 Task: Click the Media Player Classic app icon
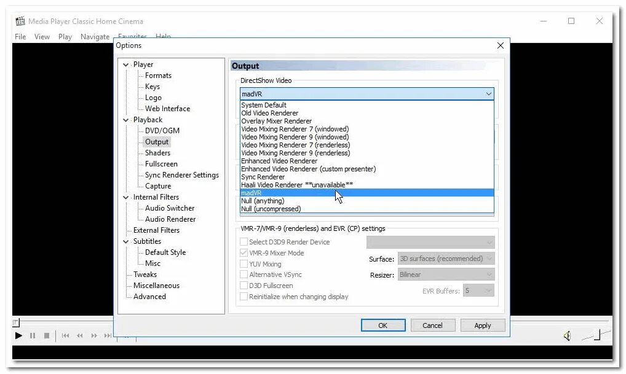pos(20,21)
